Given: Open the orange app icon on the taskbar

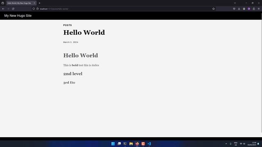Looking at the screenshot, I should pos(143,144).
